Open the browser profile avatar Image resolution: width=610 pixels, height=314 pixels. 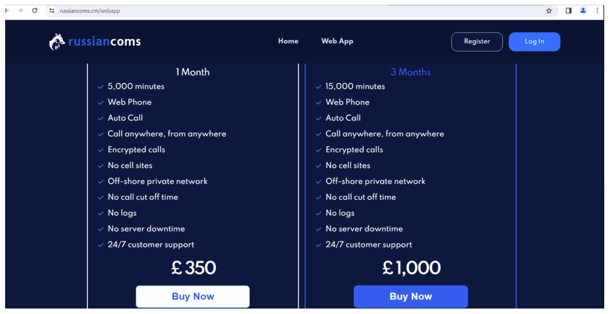tap(583, 11)
